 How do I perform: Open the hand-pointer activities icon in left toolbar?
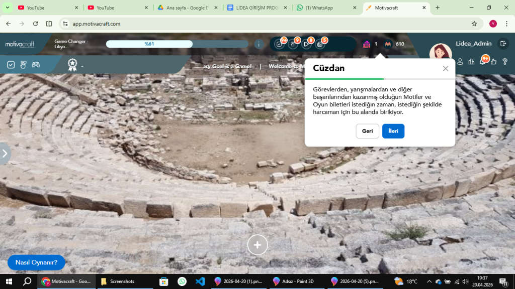pos(23,65)
